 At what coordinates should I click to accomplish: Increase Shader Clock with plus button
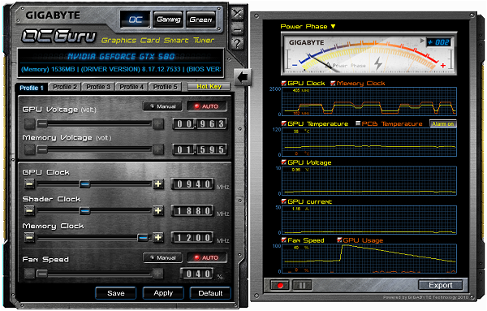[158, 211]
